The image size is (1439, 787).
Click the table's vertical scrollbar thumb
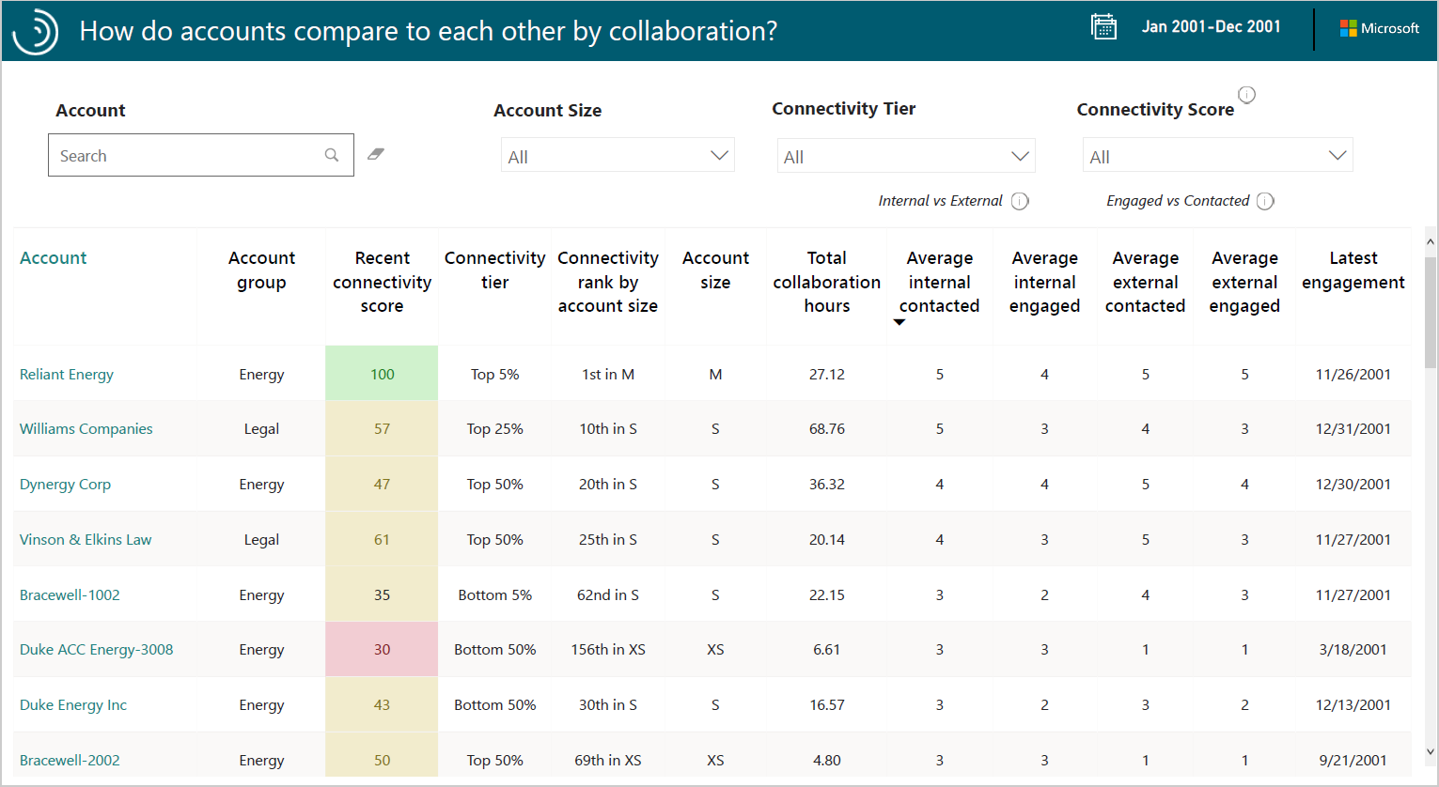coord(1431,313)
